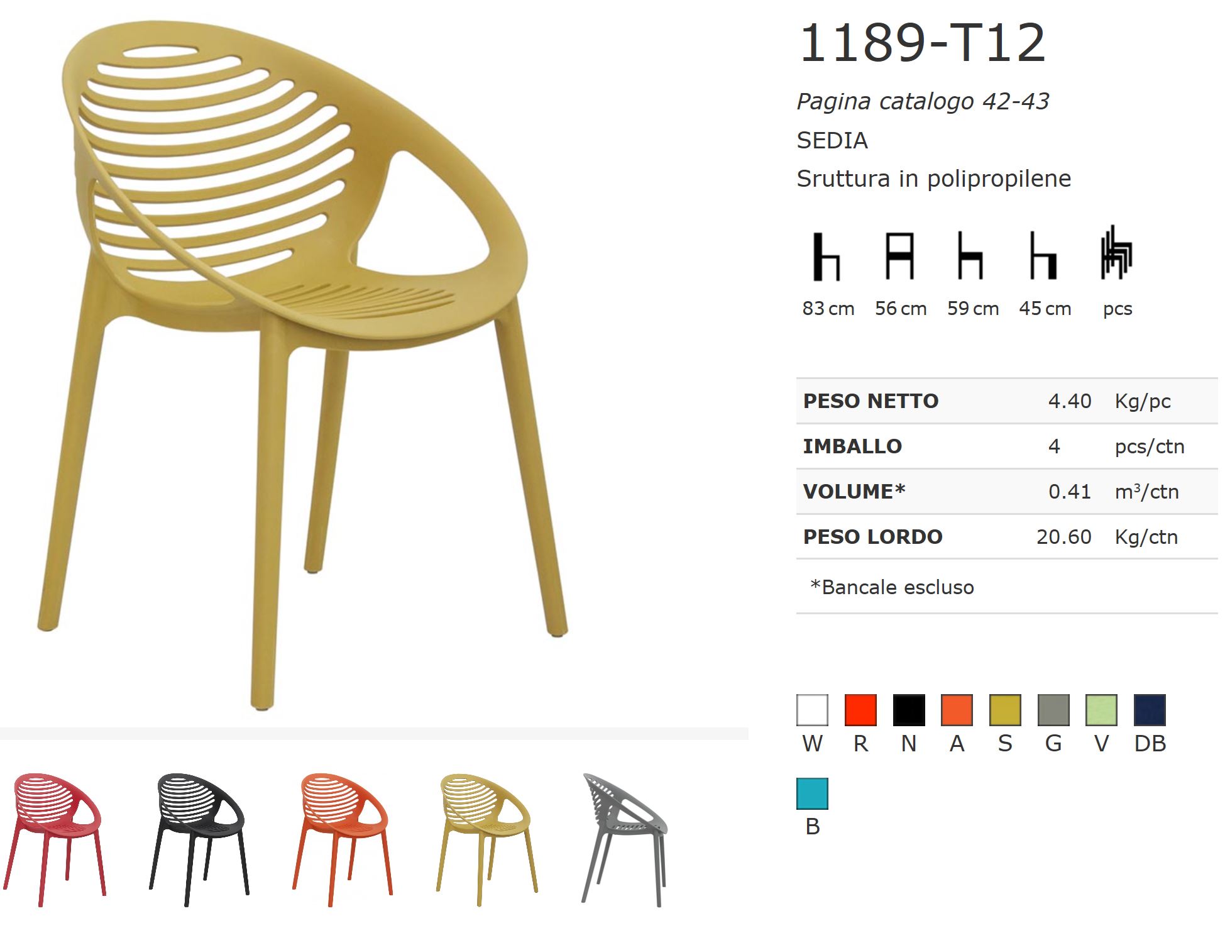This screenshot has height=928, width=1225.
Task: Click the Pagina catalogo 42-43 text
Action: point(923,101)
